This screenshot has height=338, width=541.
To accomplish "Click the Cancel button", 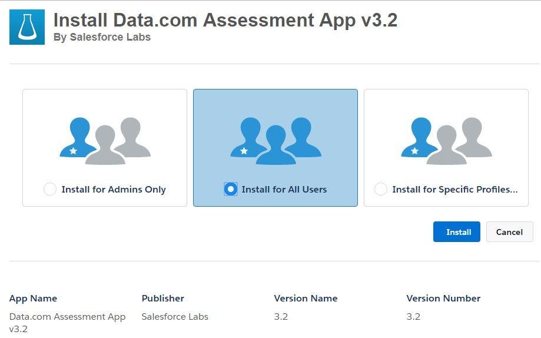I will coord(509,231).
